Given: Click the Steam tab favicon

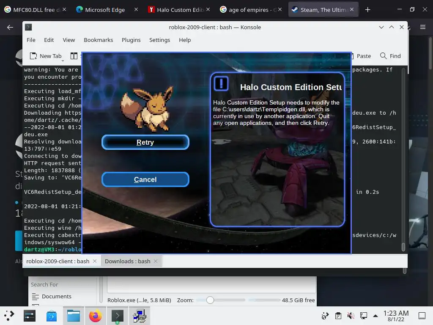Looking at the screenshot, I should click(x=295, y=10).
